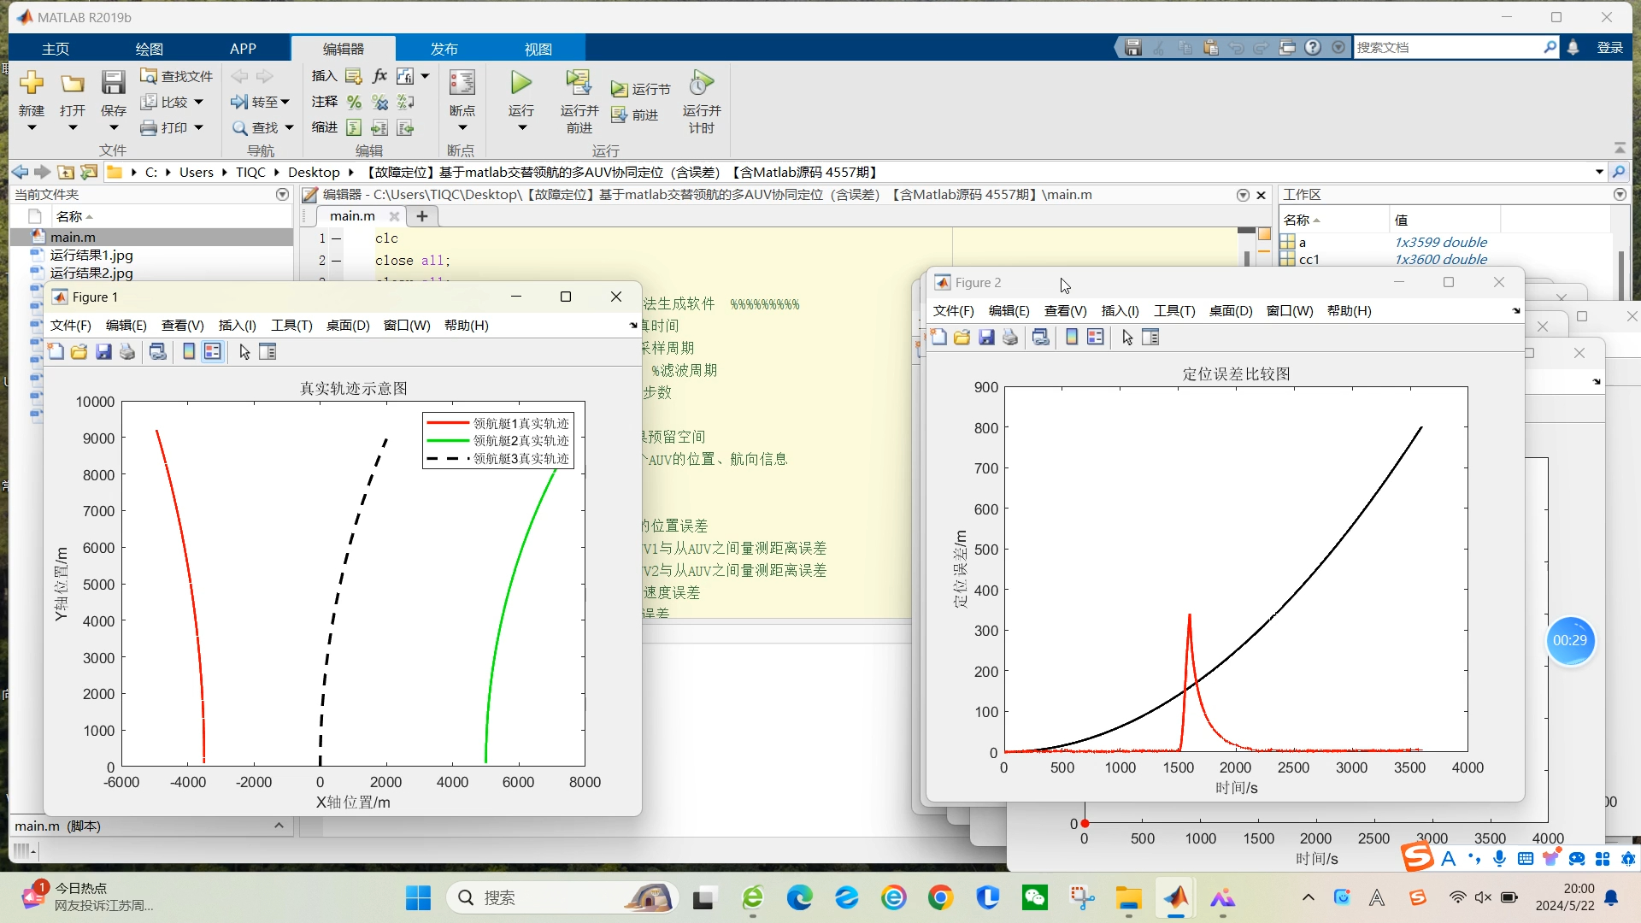Open address bar path history dropdown
The width and height of the screenshot is (1641, 923).
click(x=1599, y=172)
